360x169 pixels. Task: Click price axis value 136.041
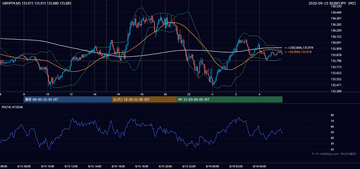[x=336, y=43]
